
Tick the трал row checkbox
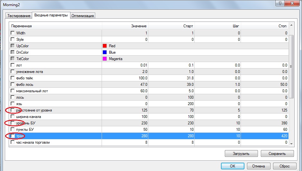click(13, 136)
